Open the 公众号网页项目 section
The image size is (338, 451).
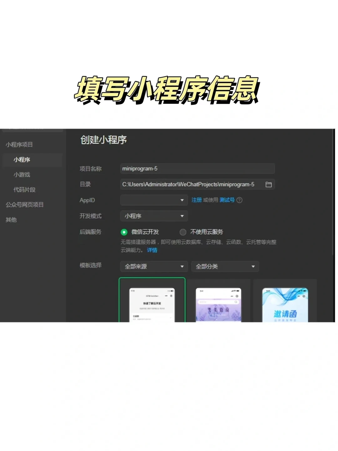point(24,205)
